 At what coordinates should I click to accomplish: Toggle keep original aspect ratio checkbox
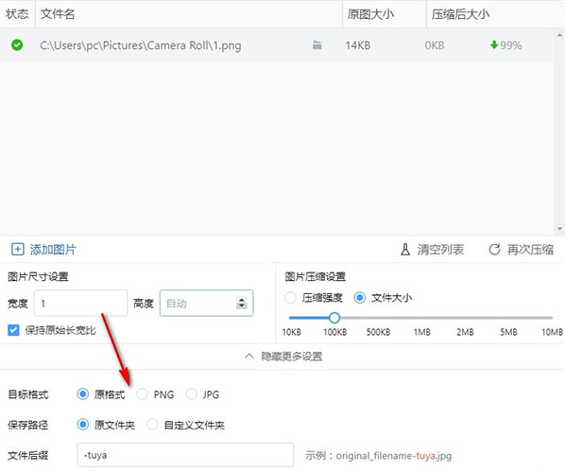point(13,330)
